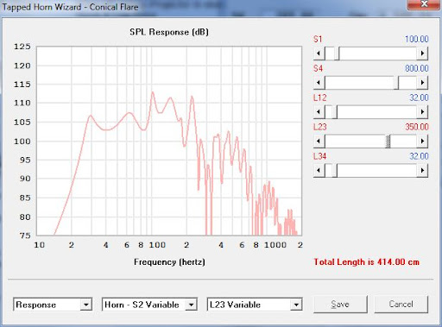Click the Save button
The width and height of the screenshot is (442, 327).
click(x=340, y=305)
